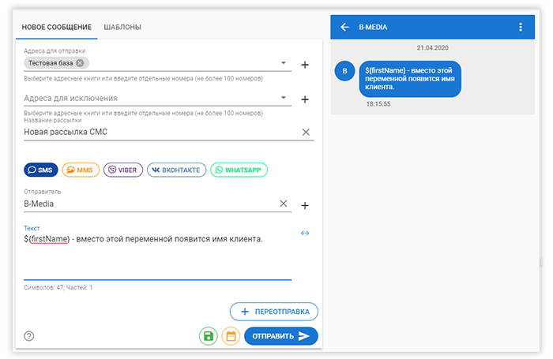Add a new sender with plus icon
553x359 pixels.
(x=305, y=205)
